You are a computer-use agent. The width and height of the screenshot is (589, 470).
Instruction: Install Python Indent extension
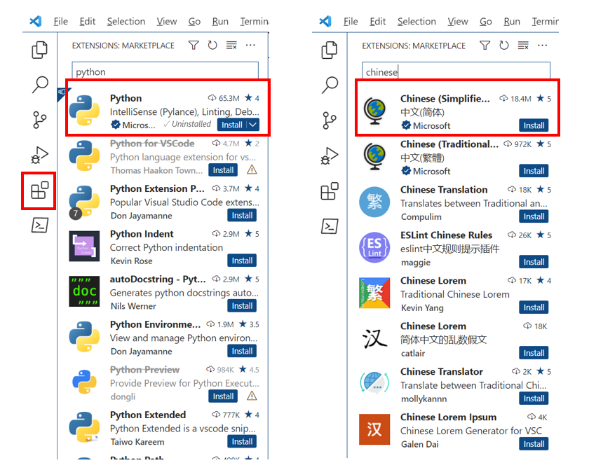tap(242, 261)
